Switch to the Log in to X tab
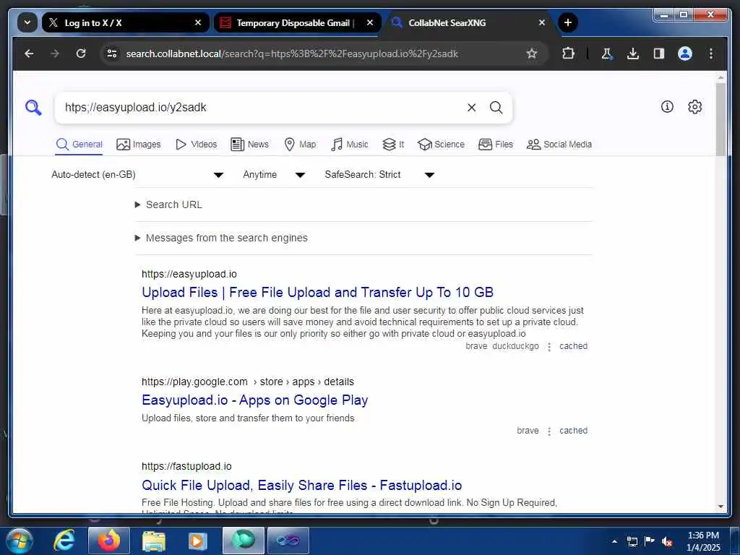Viewport: 740px width, 555px height. tap(126, 22)
